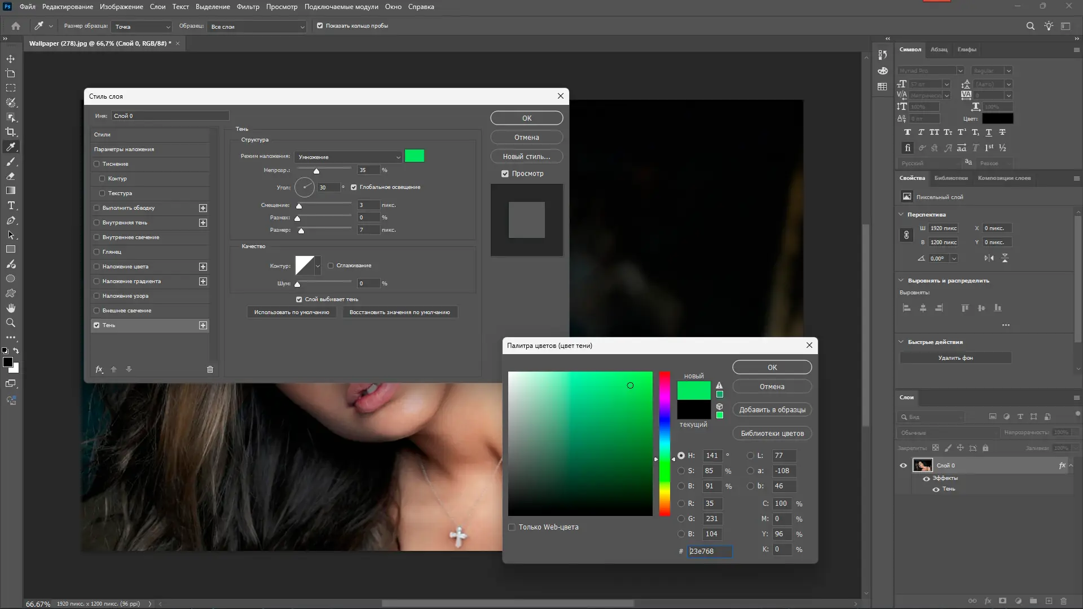Viewport: 1083px width, 609px height.
Task: Toggle the Просмотр checkbox
Action: pyautogui.click(x=505, y=174)
